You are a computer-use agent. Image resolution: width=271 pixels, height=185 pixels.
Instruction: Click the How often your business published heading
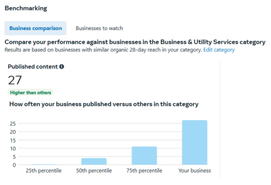[104, 104]
